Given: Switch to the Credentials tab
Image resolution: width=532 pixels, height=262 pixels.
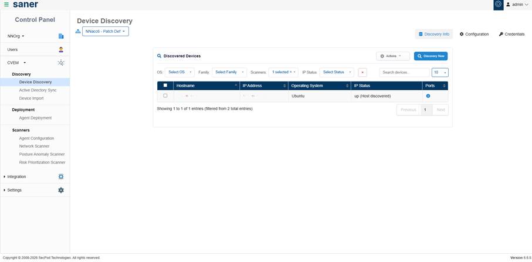Looking at the screenshot, I should tap(511, 34).
